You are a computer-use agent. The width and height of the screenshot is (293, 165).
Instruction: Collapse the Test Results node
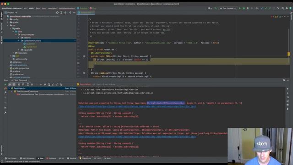[x=9, y=88]
